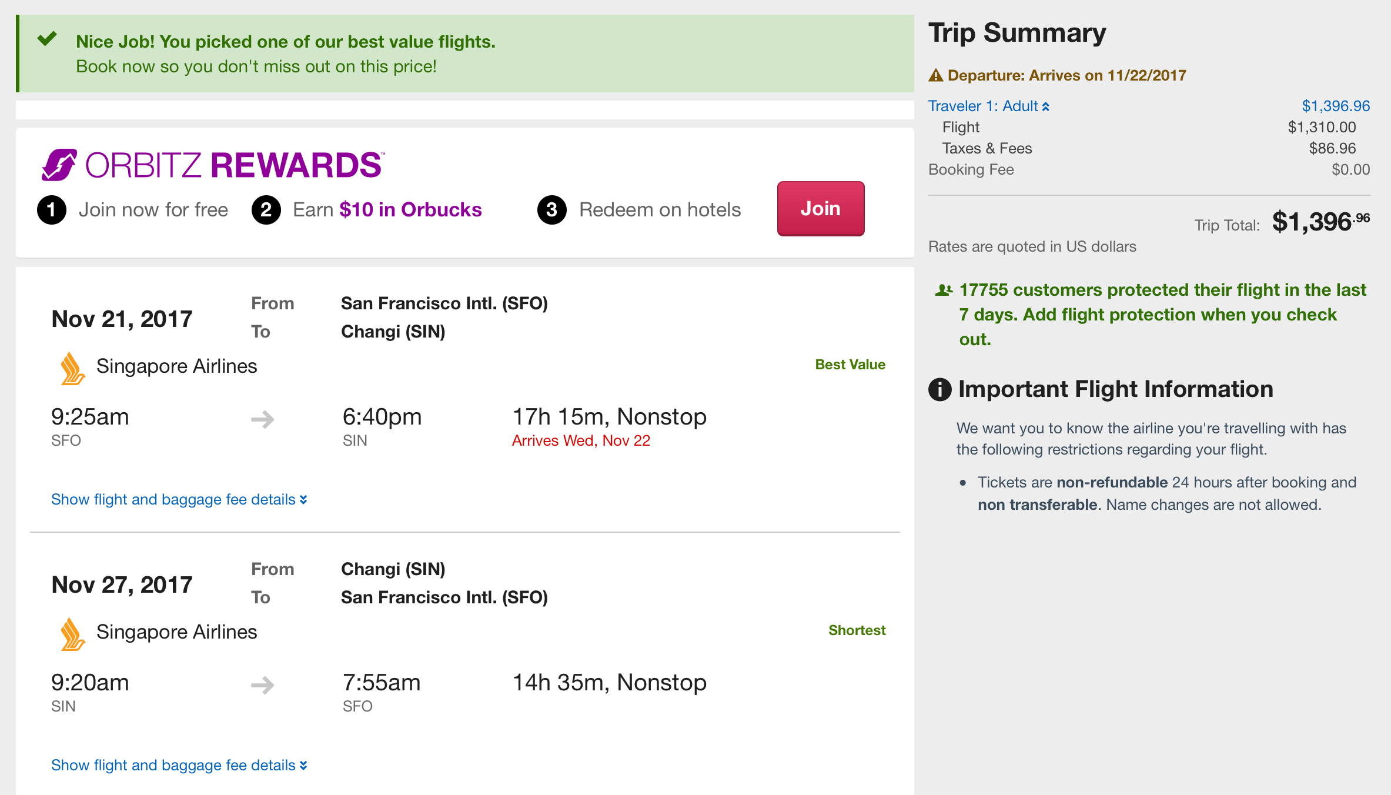Screen dimensions: 1391x795
Task: Click the step 1 circle badge
Action: 52,210
